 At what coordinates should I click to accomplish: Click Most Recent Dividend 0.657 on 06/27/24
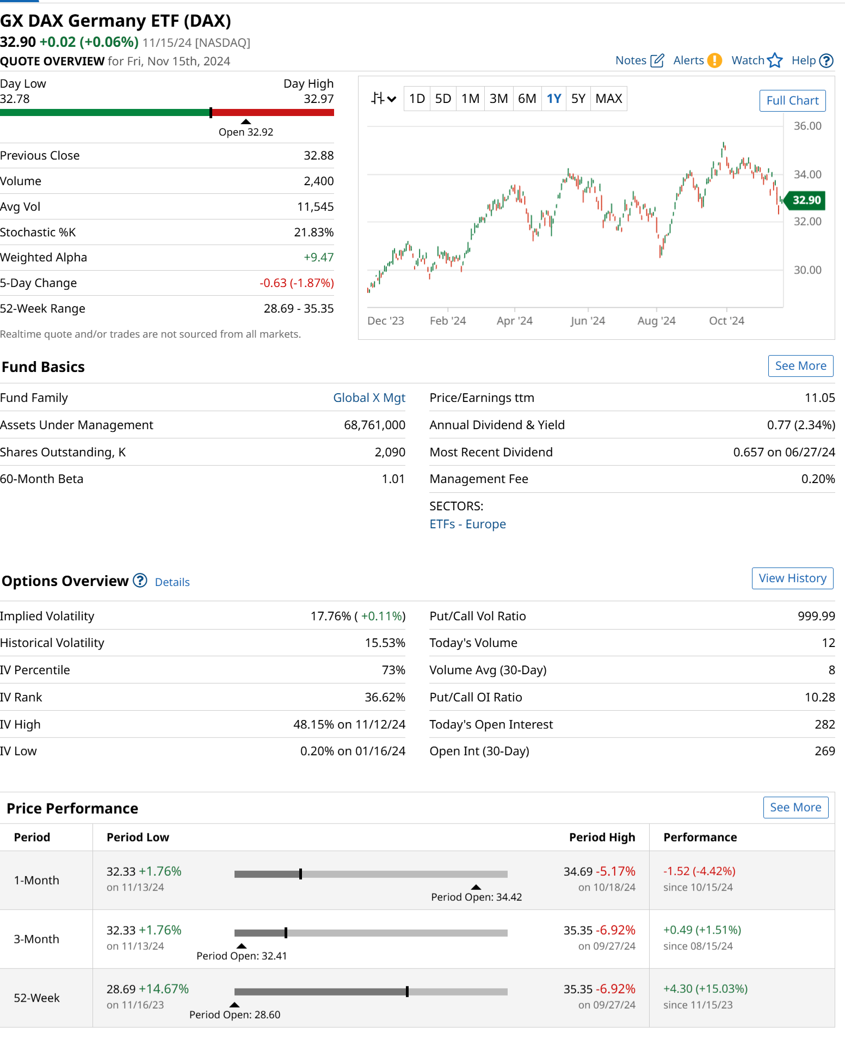click(784, 453)
